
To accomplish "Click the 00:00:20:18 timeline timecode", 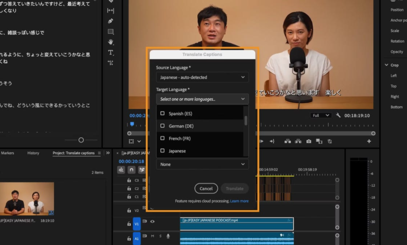I will point(131,161).
